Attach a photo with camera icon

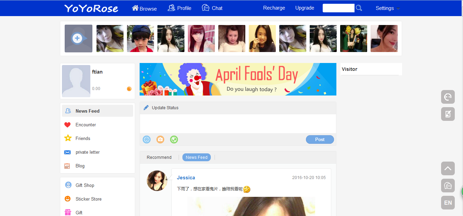[160, 139]
